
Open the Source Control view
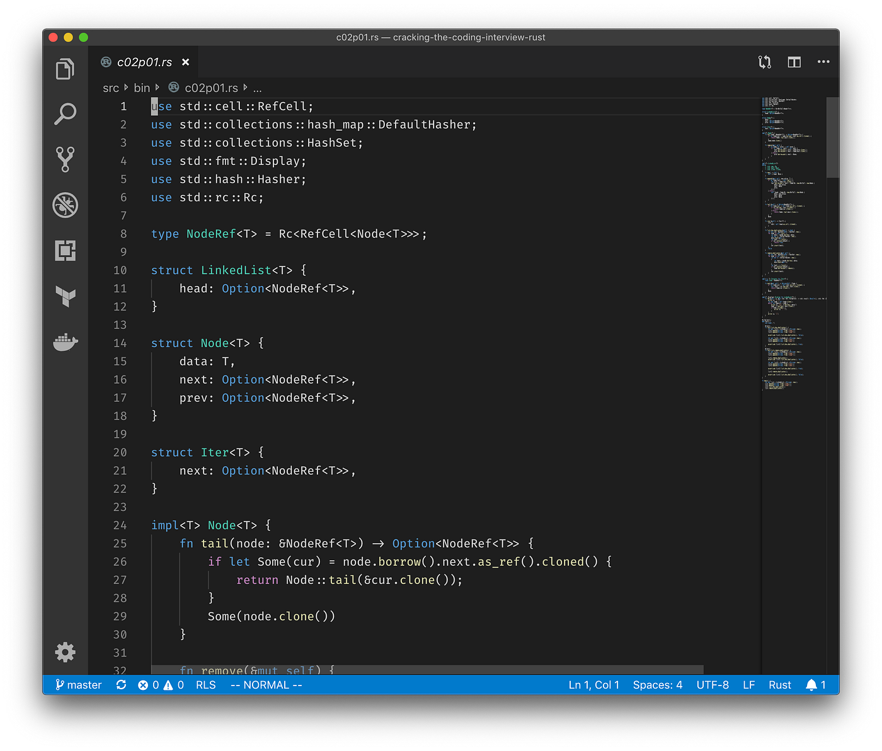click(65, 159)
